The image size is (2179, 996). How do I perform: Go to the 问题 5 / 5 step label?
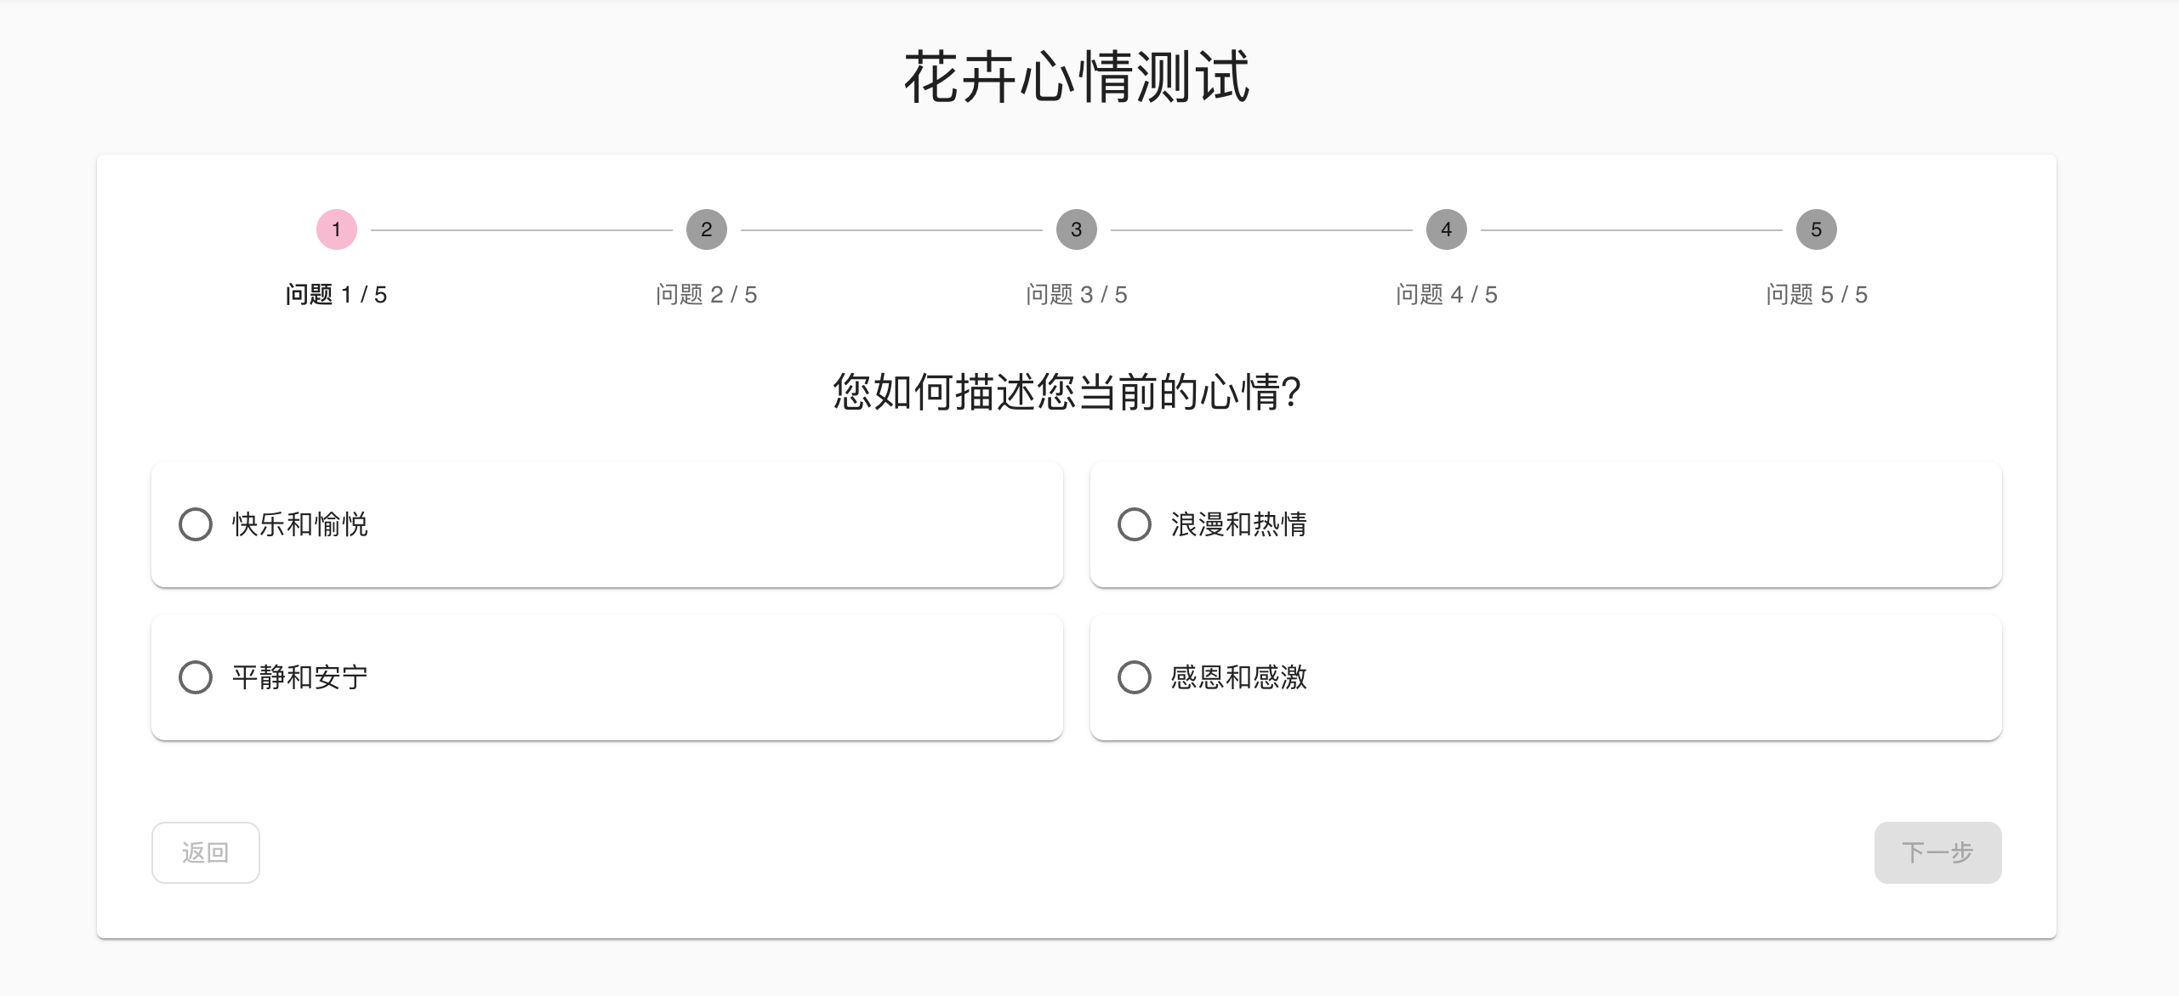(x=1817, y=295)
